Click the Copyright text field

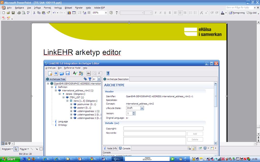point(163,128)
